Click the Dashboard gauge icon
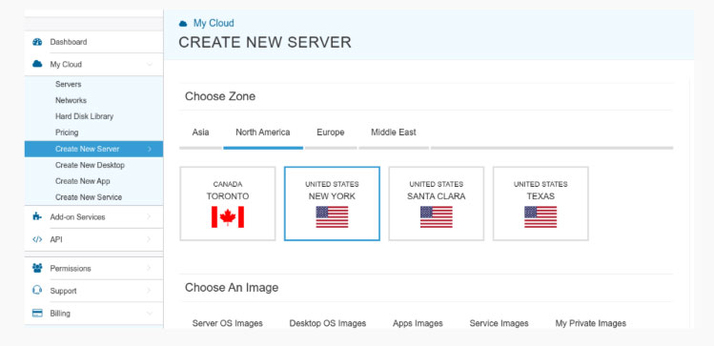The height and width of the screenshot is (346, 714). click(x=37, y=42)
